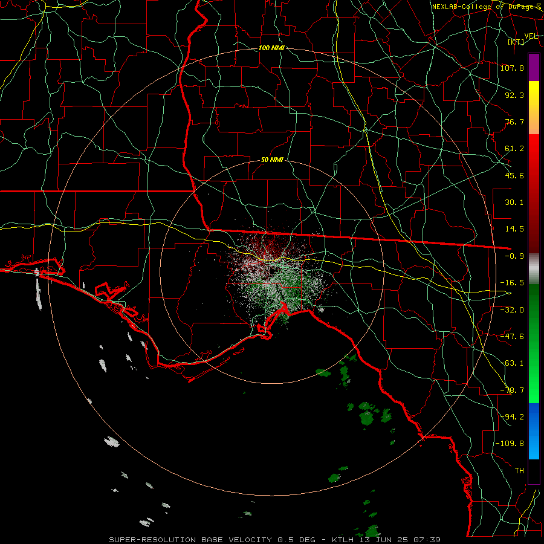Select the 76.7 scale value
The image size is (544, 544).
click(x=514, y=121)
